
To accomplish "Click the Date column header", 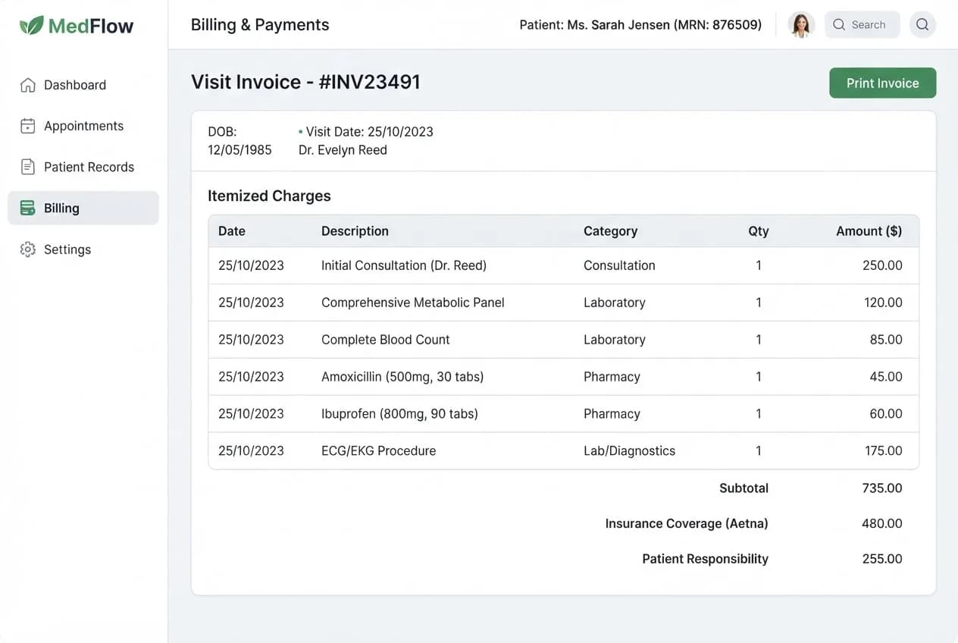I will (x=232, y=231).
